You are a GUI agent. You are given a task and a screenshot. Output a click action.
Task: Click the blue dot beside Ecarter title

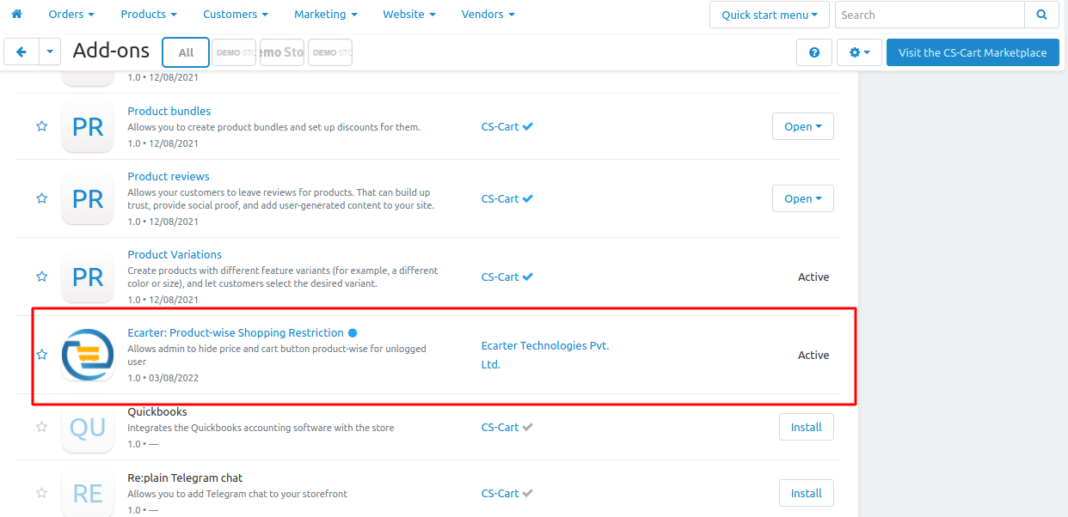click(353, 333)
